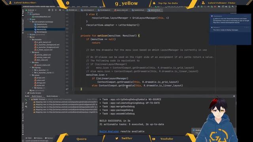Open item_view.xml layout file

(41, 60)
